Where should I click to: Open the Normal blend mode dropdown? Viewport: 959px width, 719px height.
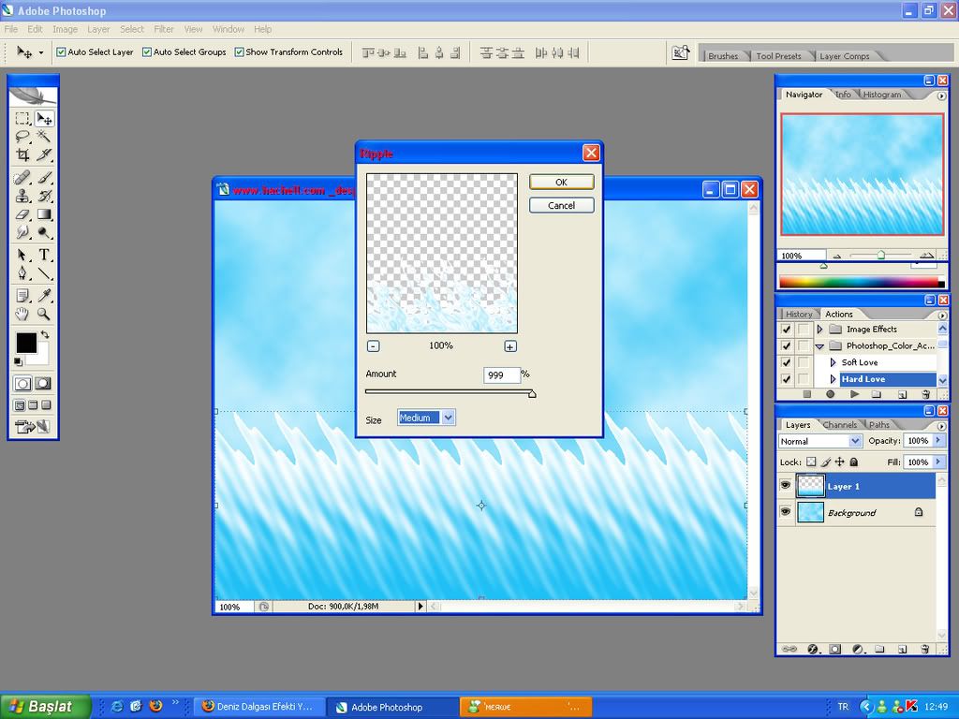855,441
